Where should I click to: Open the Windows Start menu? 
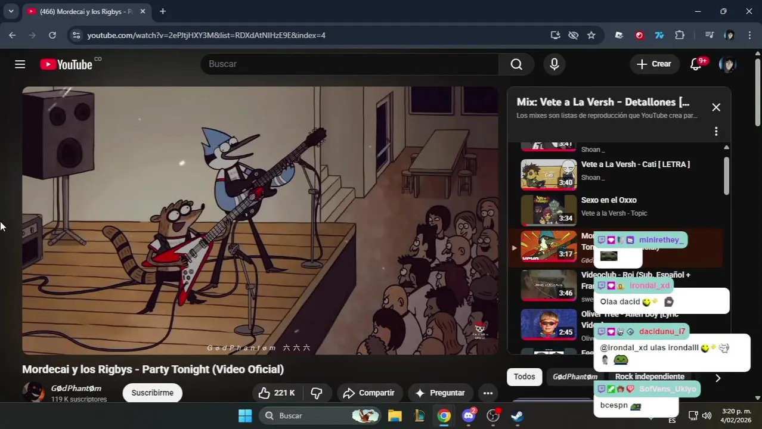tap(245, 416)
